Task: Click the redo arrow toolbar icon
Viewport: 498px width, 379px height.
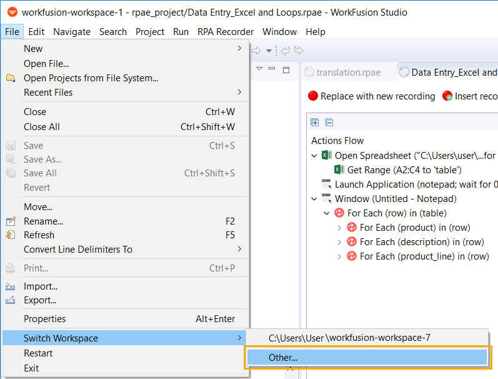Action: [x=299, y=50]
